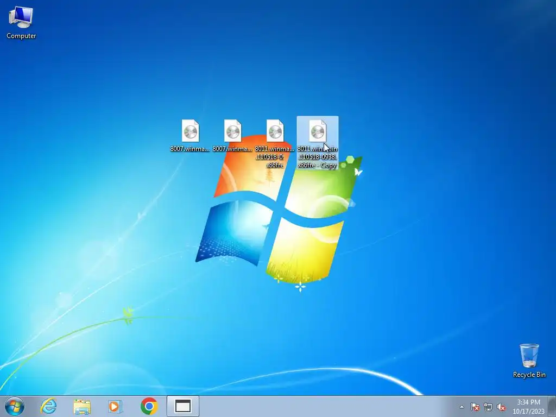Image resolution: width=556 pixels, height=417 pixels.
Task: Switch to the active window taskbar button
Action: point(182,406)
